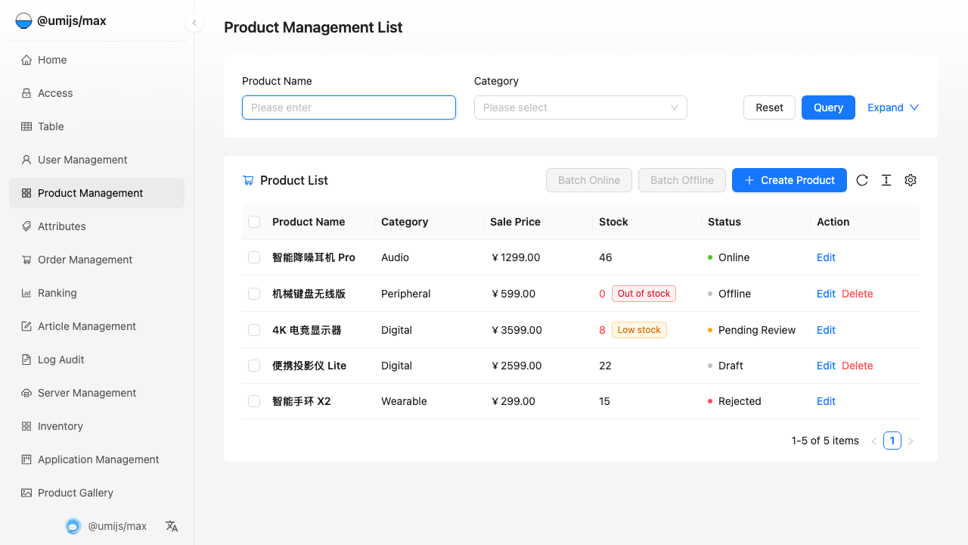Click the user avatar in sidebar footer

coord(73,526)
